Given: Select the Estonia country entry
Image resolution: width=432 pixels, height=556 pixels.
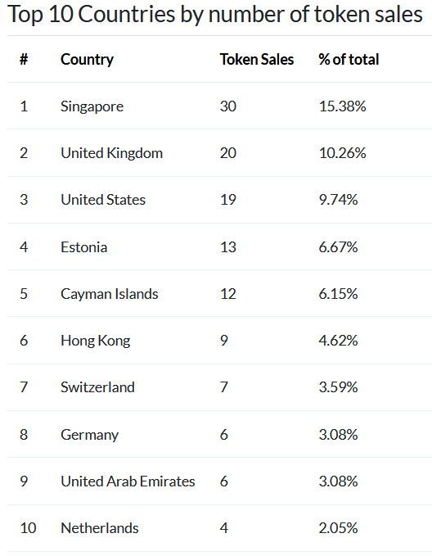Looking at the screenshot, I should 84,247.
